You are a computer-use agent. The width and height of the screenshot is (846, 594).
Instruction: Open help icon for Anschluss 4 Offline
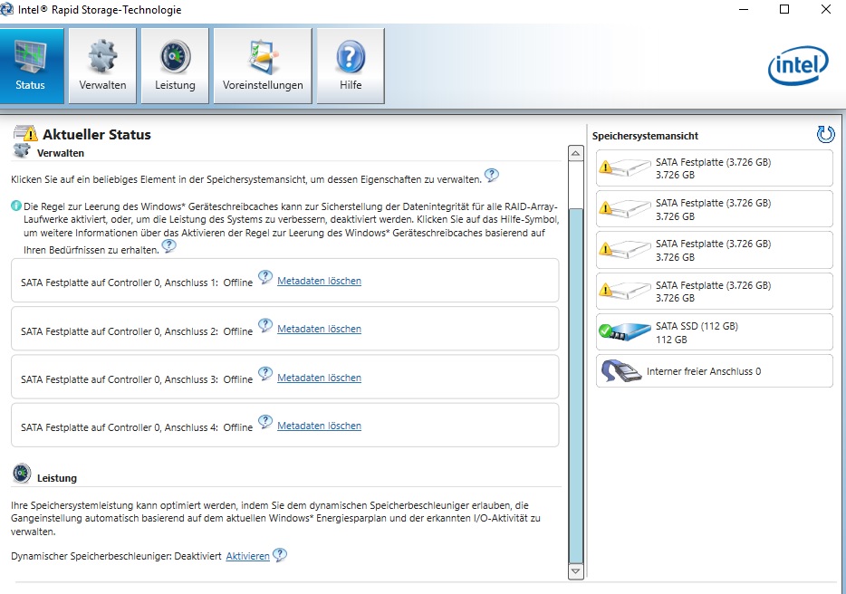click(264, 422)
